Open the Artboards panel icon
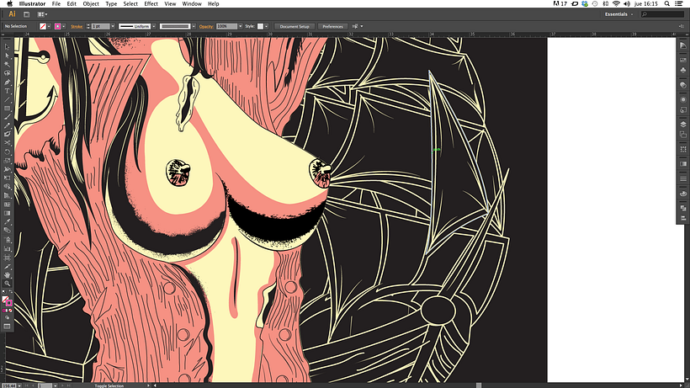Viewport: 690px width, 388px height. point(683,135)
